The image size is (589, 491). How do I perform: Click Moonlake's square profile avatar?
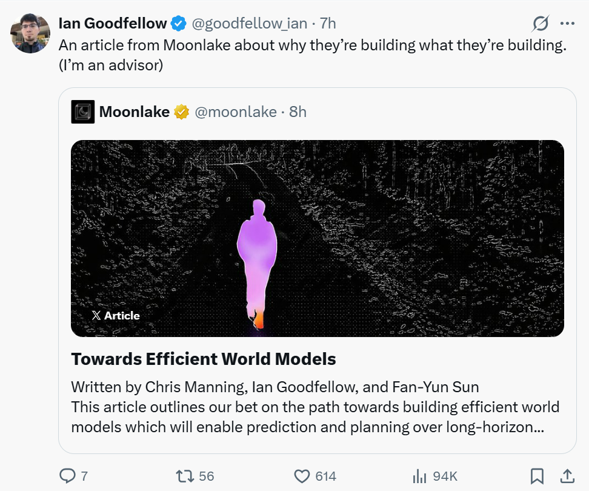pyautogui.click(x=83, y=112)
